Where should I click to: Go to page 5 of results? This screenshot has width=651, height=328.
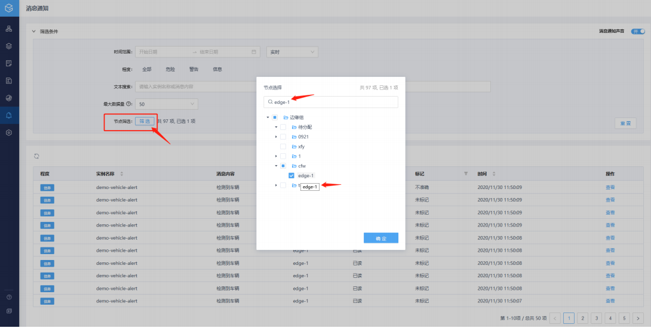point(624,318)
